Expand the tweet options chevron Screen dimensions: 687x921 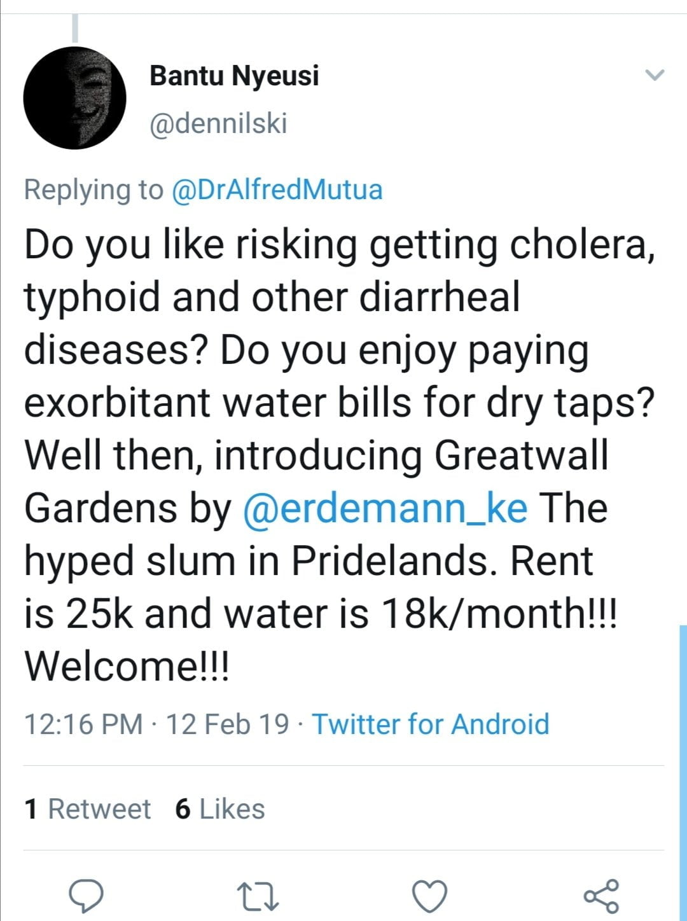pos(655,75)
